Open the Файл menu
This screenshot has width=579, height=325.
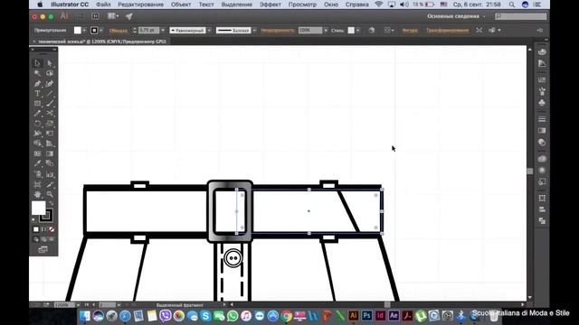(103, 5)
